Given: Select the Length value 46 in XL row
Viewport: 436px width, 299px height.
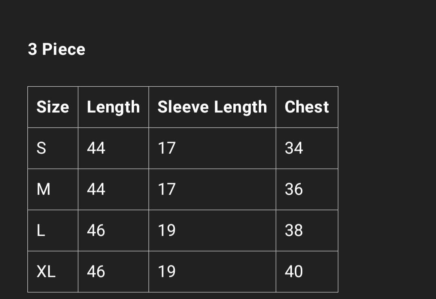Looking at the screenshot, I should [x=96, y=272].
